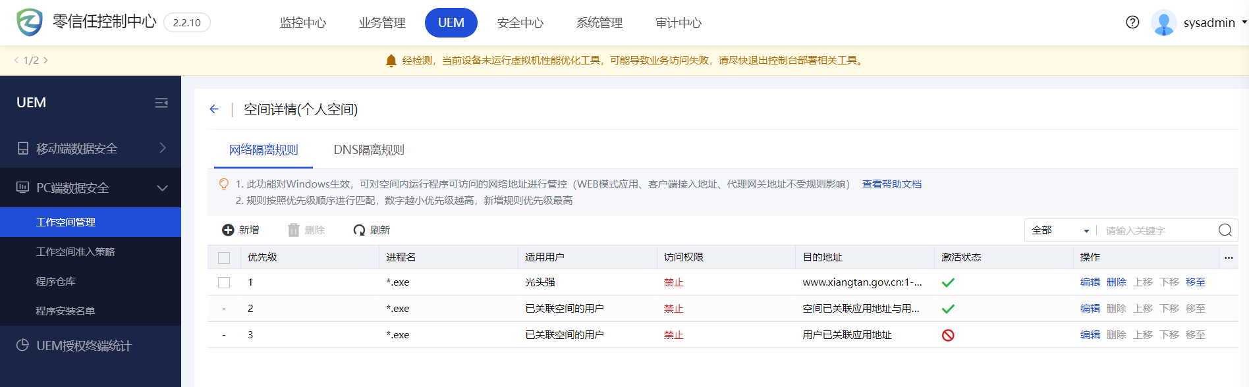Viewport: 1249px width, 387px height.
Task: Switch to the DNS隔离规则 tab
Action: [369, 150]
